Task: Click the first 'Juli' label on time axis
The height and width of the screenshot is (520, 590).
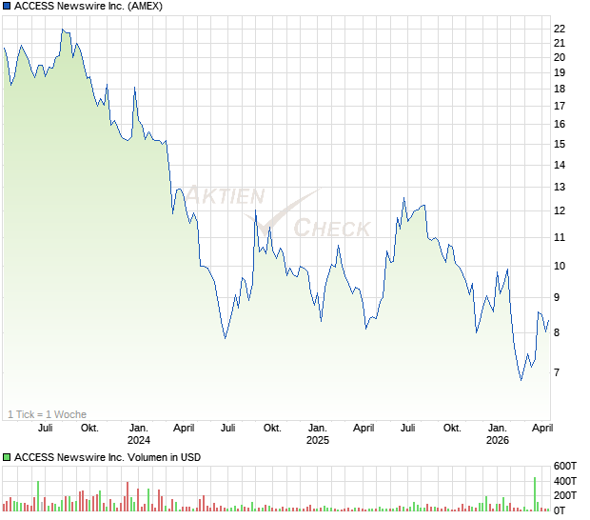Action: pos(45,429)
